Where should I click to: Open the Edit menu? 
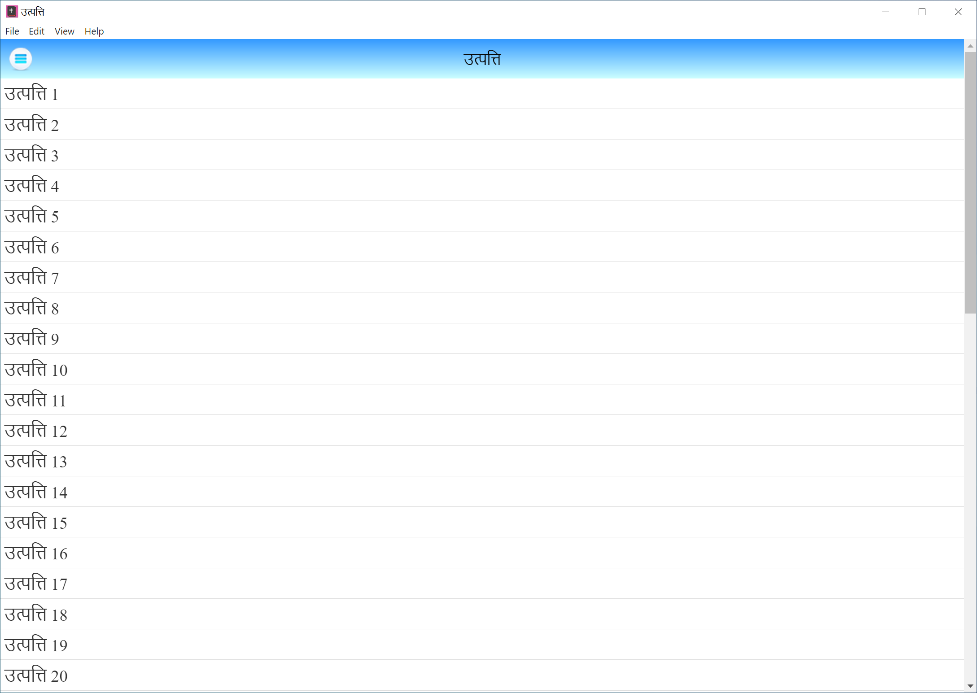(36, 31)
